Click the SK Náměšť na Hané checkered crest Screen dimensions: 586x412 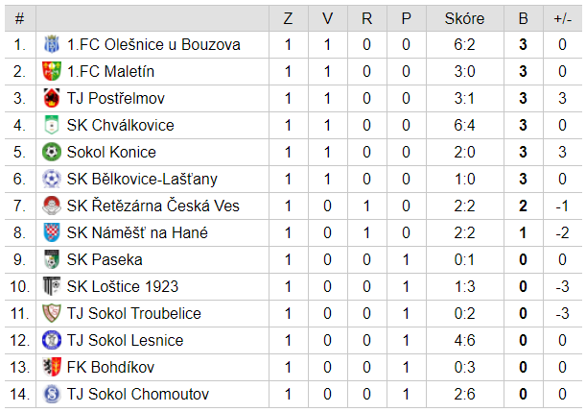point(52,232)
